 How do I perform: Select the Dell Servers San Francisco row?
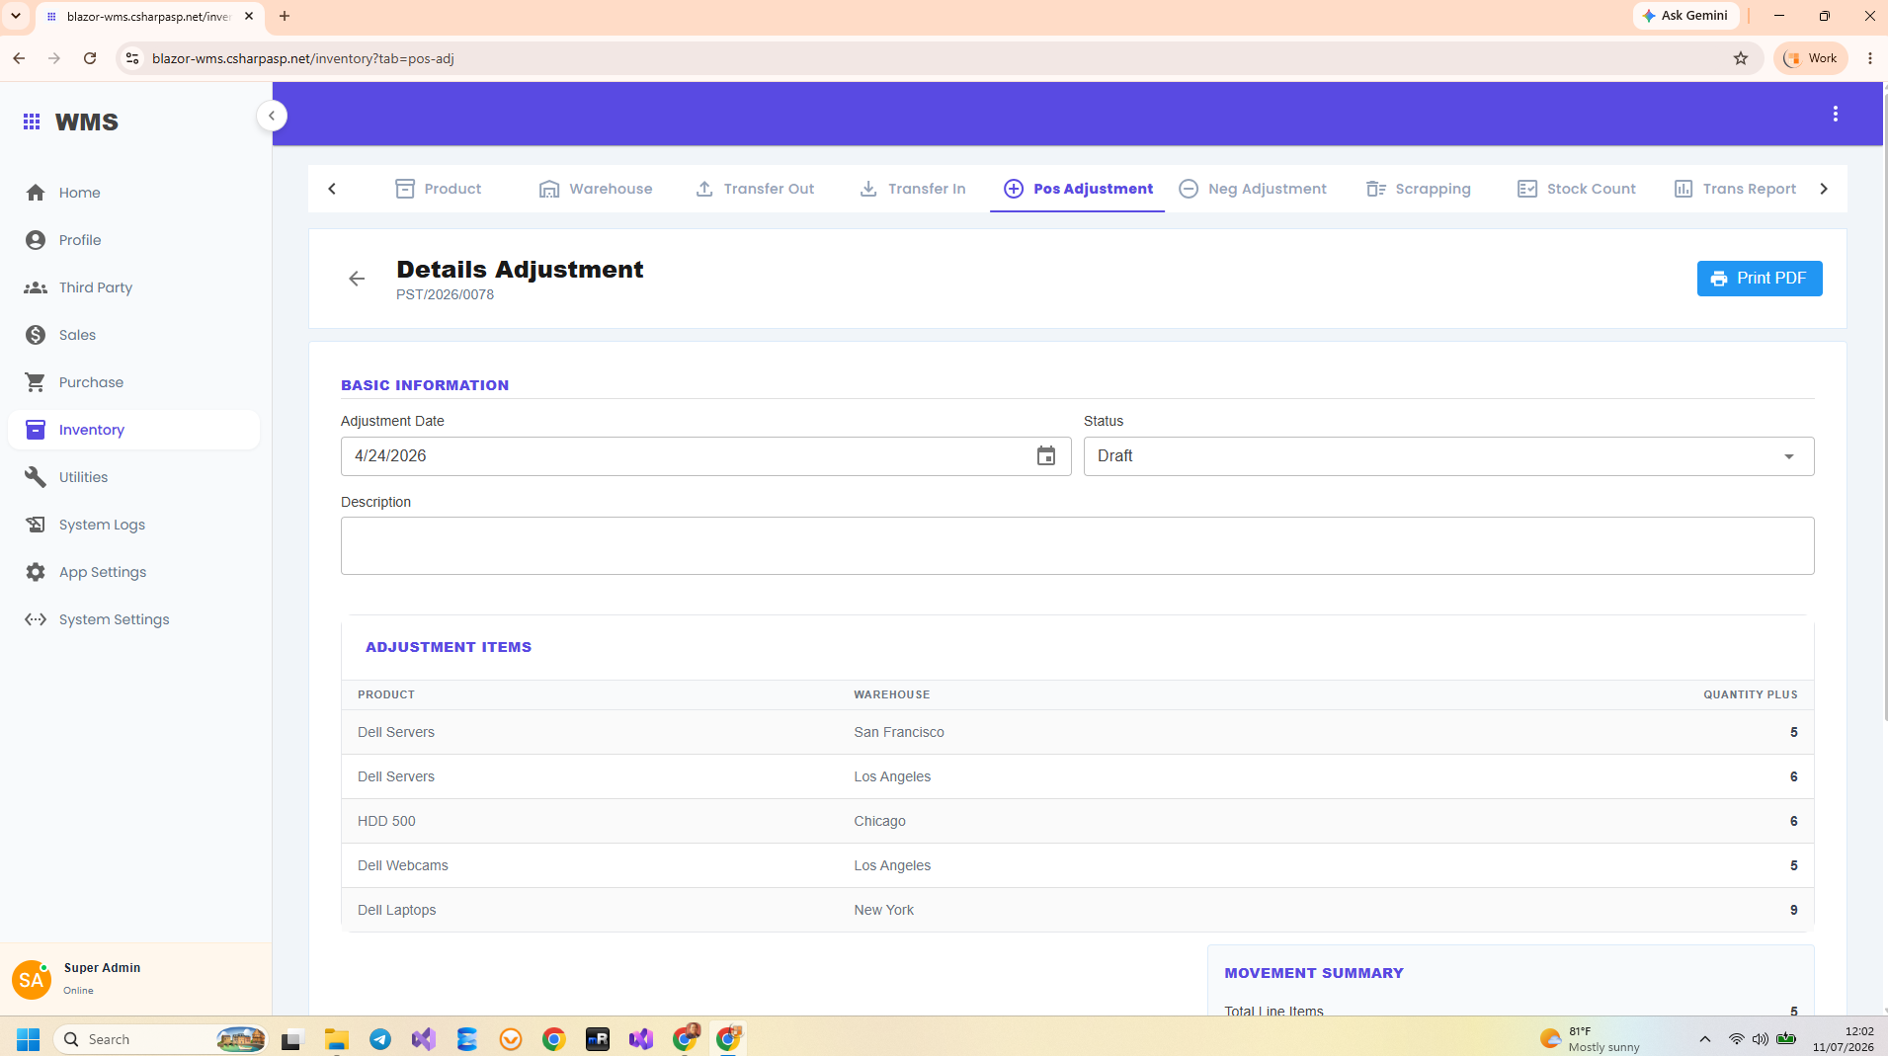coord(1077,732)
